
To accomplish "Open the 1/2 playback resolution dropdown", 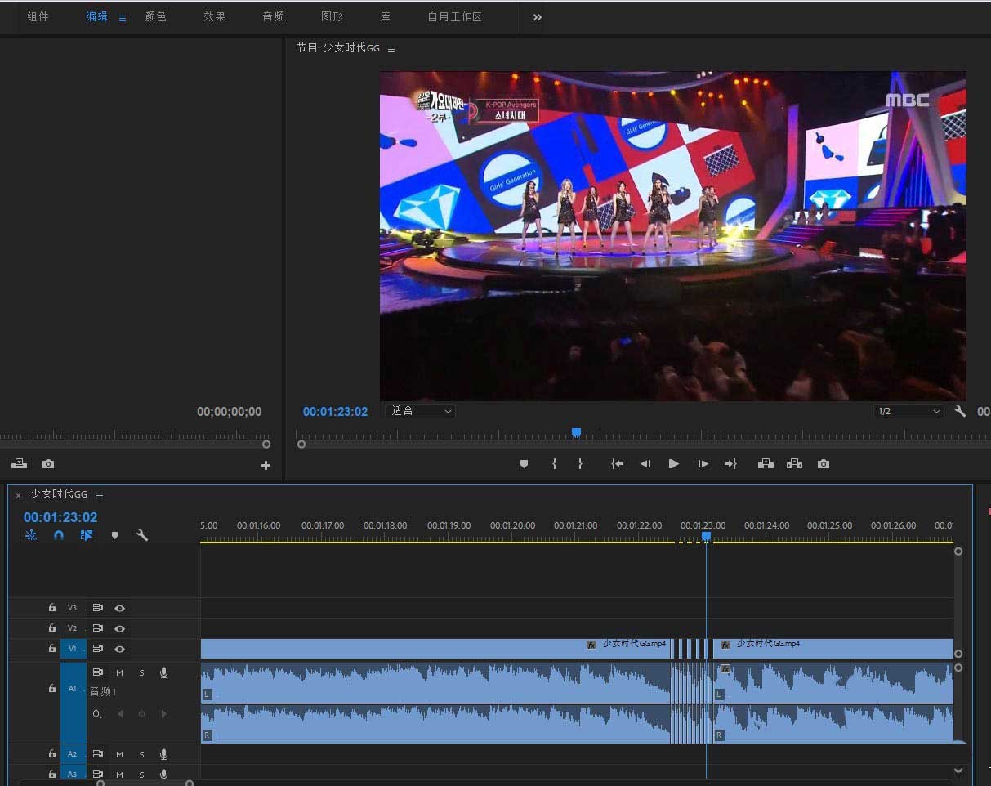I will pos(908,412).
